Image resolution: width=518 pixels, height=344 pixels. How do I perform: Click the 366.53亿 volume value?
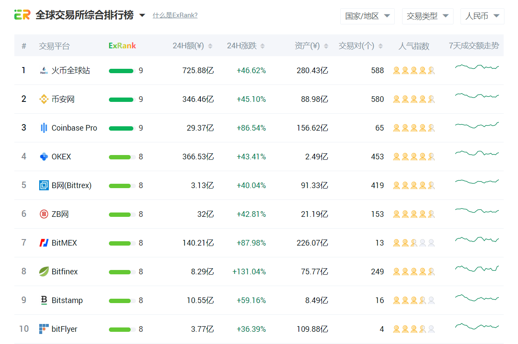tap(198, 156)
